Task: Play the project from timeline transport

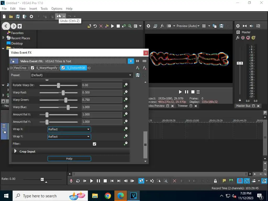Action: pos(91,181)
